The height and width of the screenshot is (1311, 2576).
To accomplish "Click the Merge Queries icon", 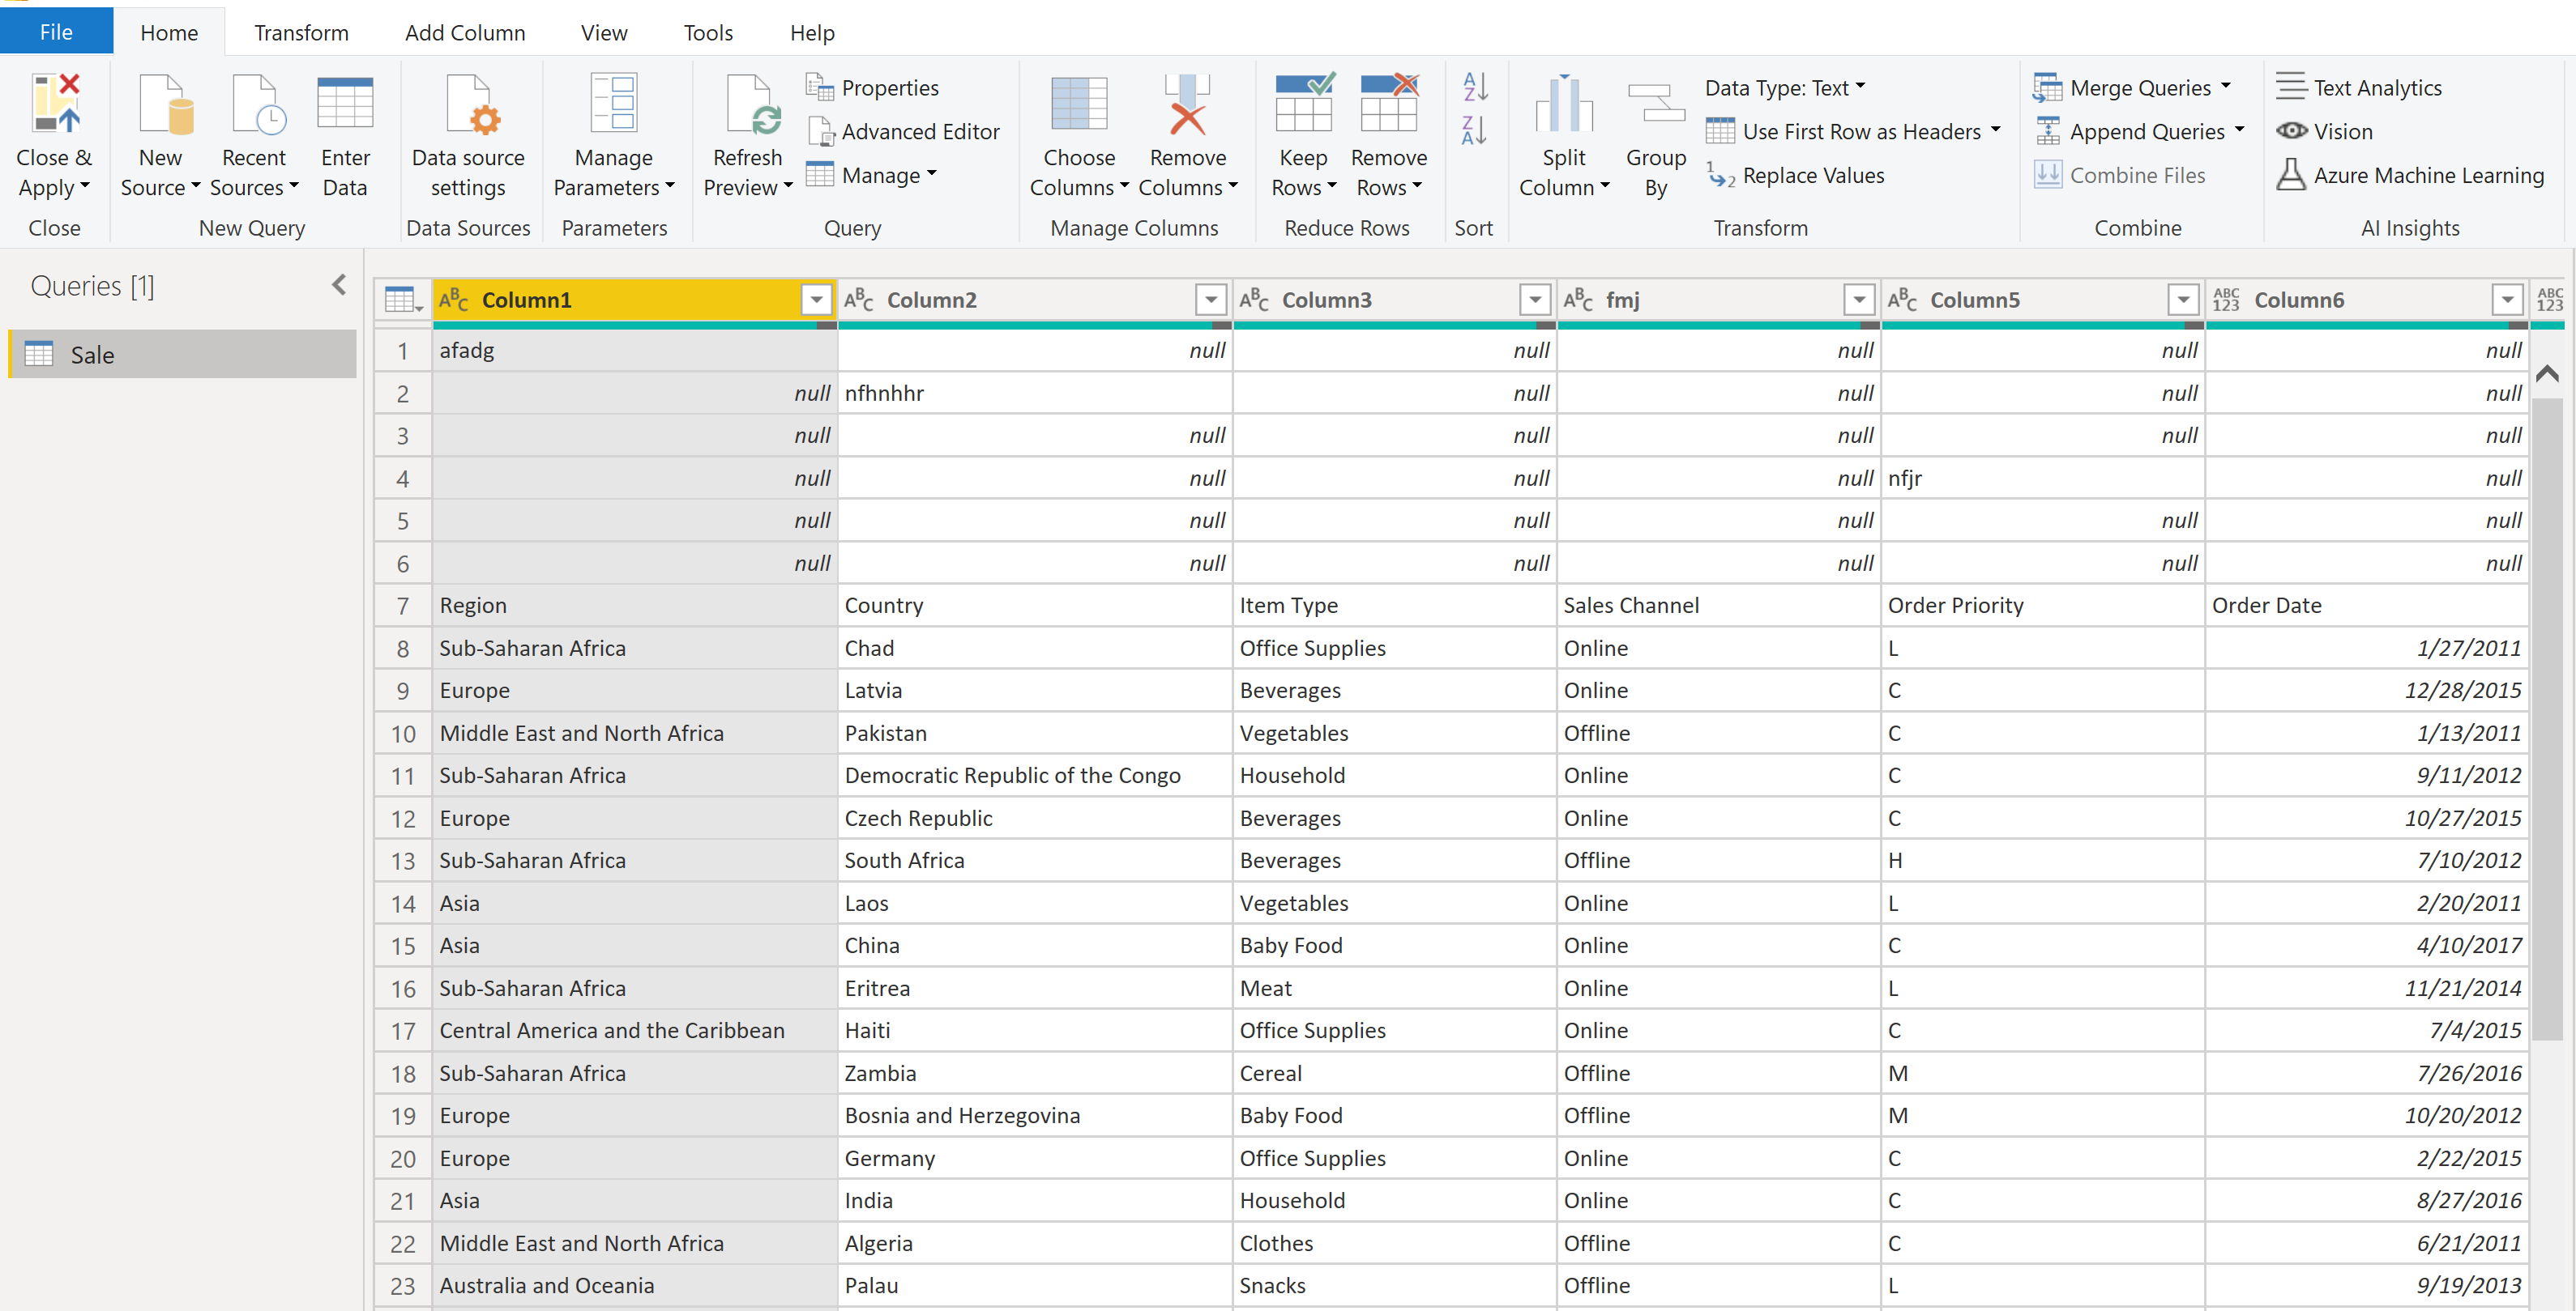I will point(2047,88).
